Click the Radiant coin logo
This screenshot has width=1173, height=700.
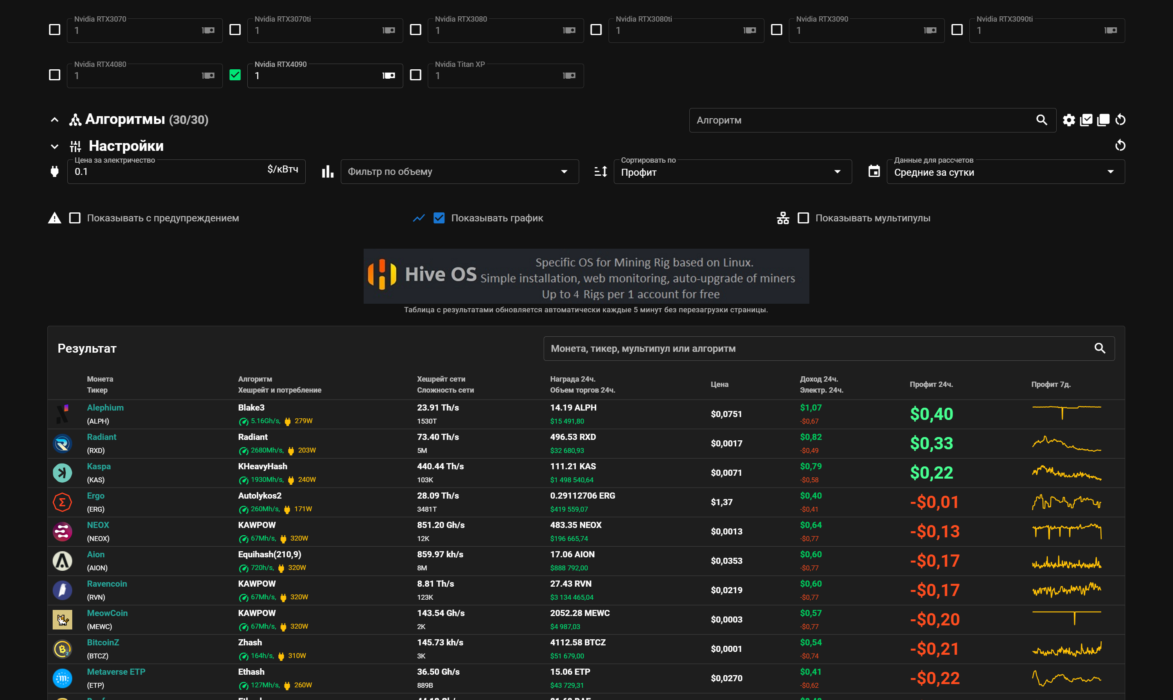pos(62,444)
